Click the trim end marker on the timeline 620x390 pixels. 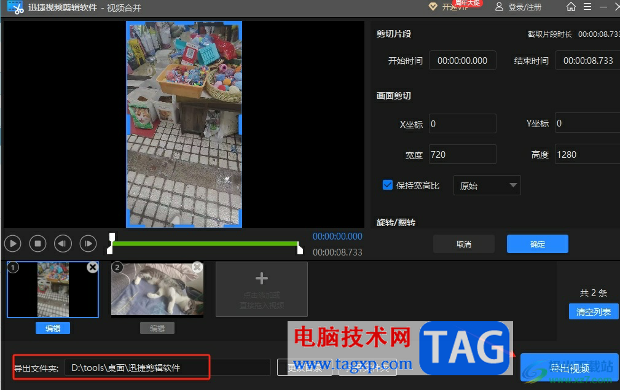(x=300, y=248)
